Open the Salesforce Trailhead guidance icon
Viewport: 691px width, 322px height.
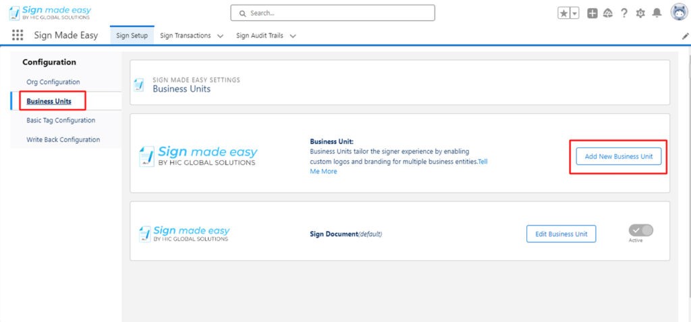(608, 13)
